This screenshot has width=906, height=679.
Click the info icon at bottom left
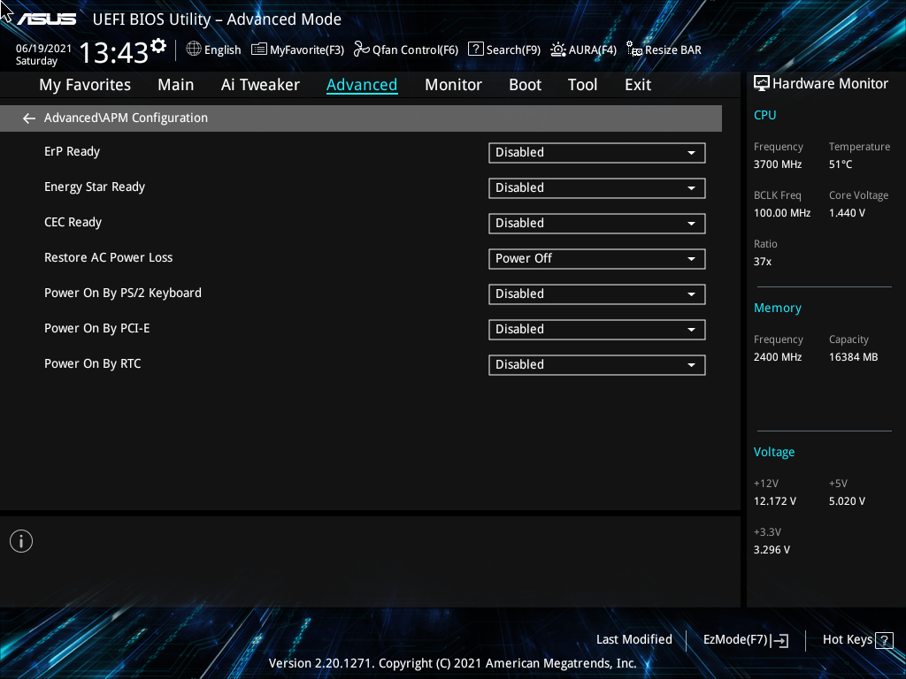[20, 540]
